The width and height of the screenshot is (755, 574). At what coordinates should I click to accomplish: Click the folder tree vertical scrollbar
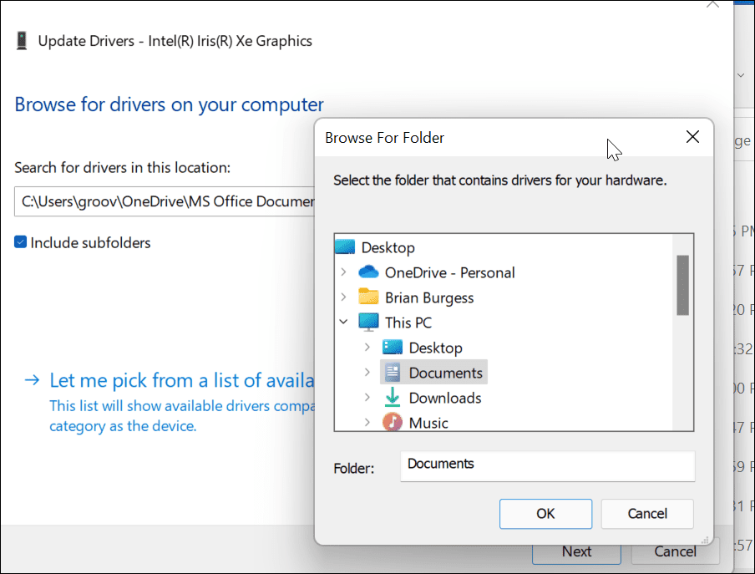pos(682,286)
